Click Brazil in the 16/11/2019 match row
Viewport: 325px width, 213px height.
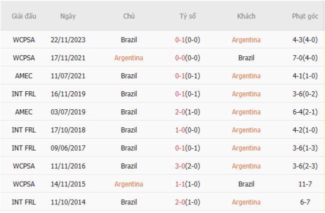point(128,94)
